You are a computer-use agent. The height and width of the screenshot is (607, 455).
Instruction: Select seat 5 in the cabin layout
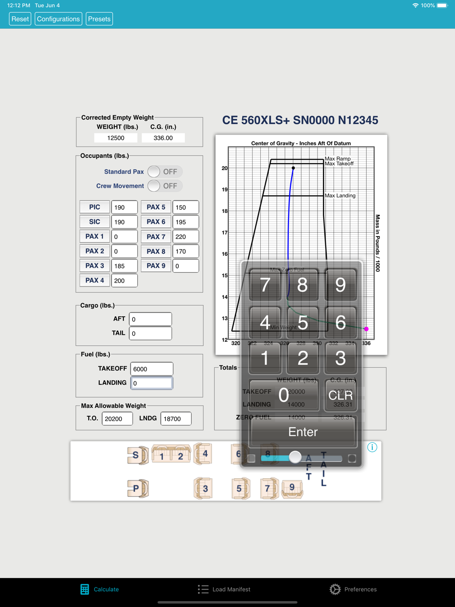240,489
